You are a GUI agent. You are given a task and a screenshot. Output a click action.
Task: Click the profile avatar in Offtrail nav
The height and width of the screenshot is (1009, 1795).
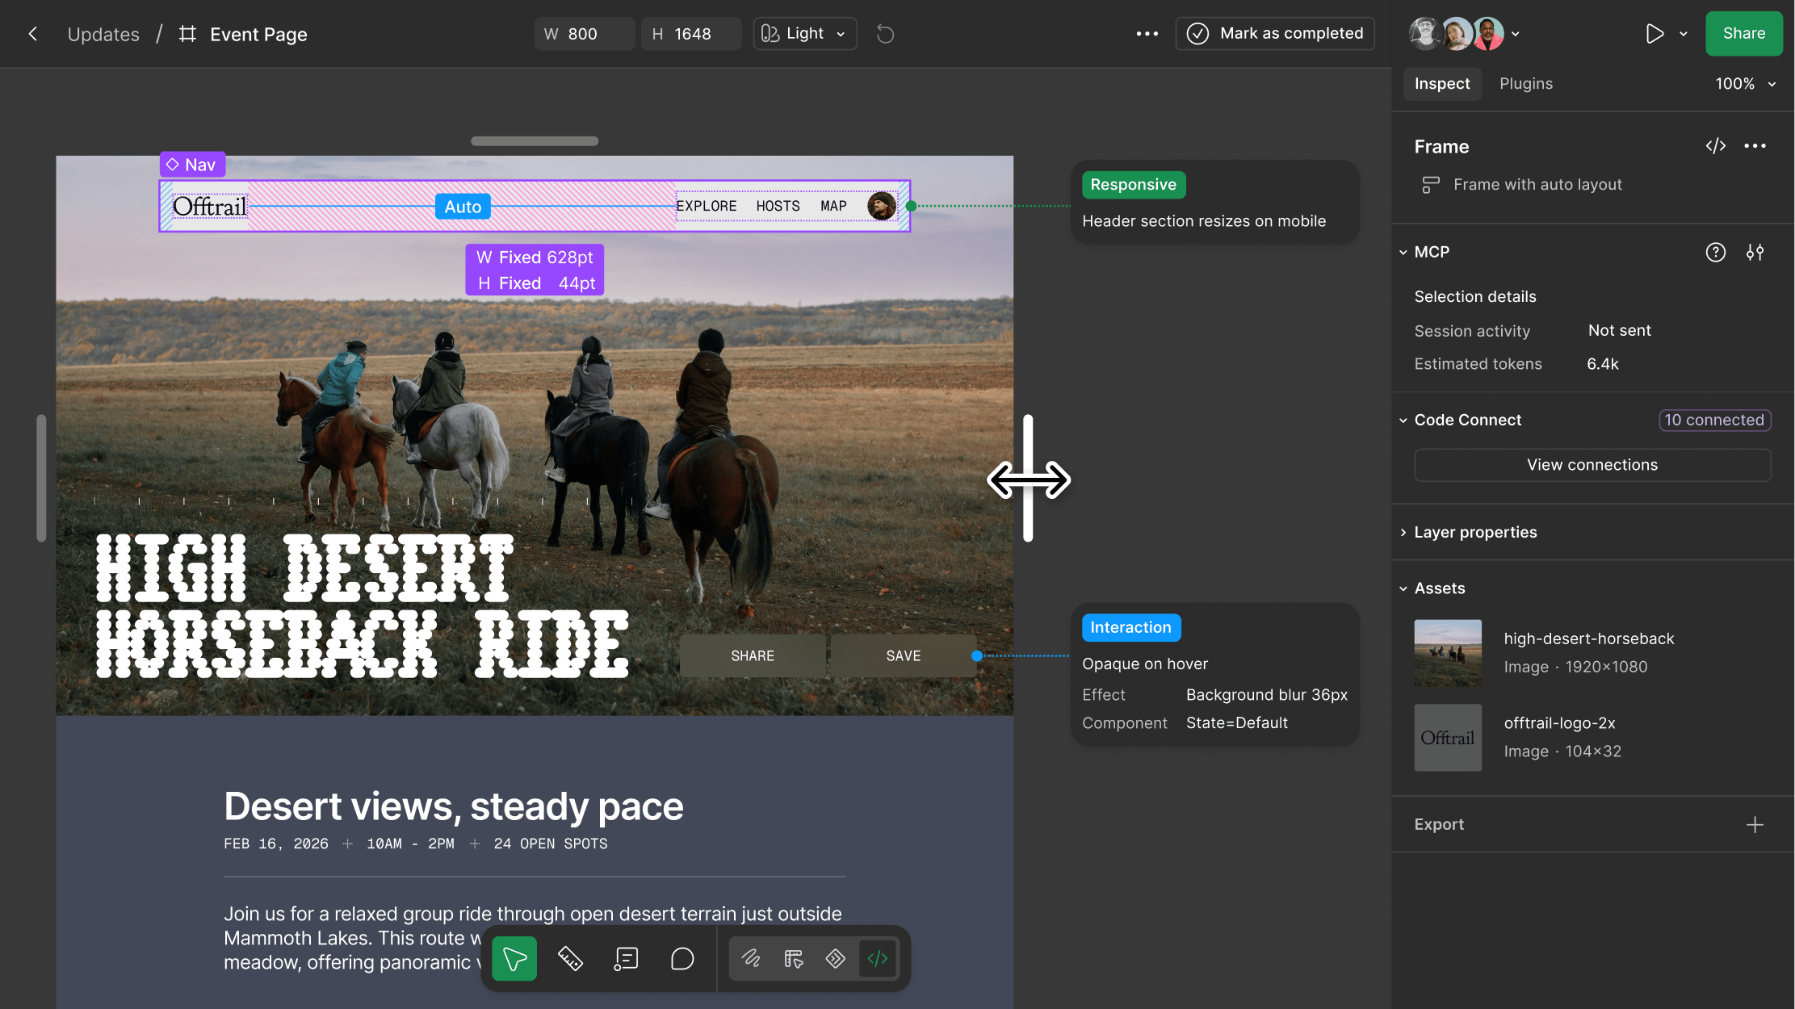[882, 207]
